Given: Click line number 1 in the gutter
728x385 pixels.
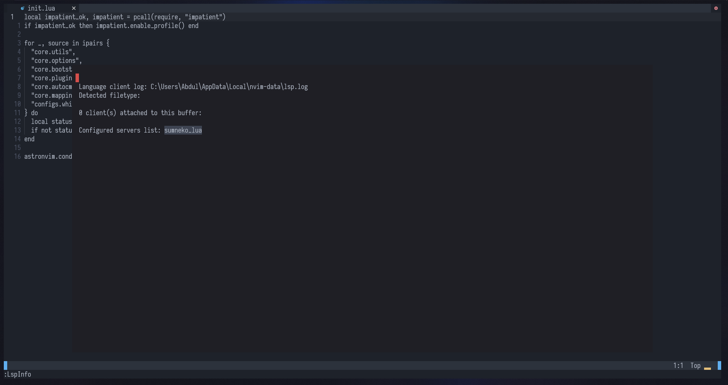Looking at the screenshot, I should tap(12, 17).
